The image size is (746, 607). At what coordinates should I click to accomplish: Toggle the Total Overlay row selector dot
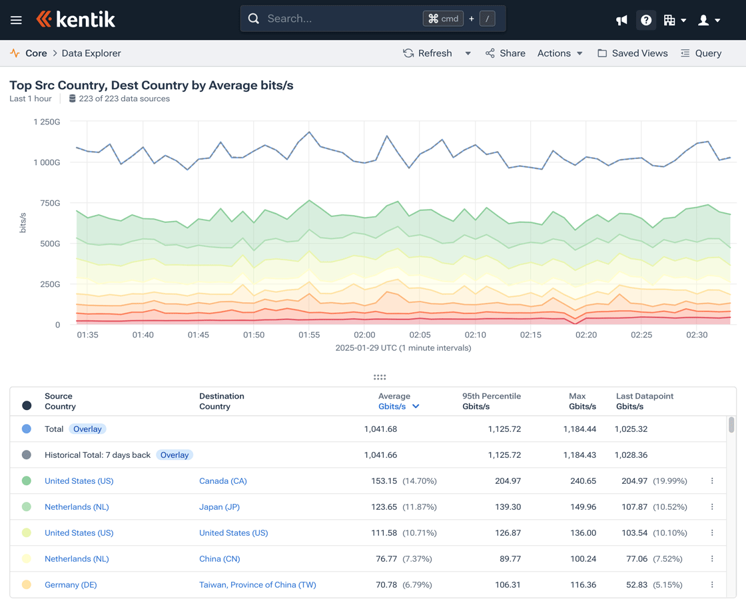25,429
